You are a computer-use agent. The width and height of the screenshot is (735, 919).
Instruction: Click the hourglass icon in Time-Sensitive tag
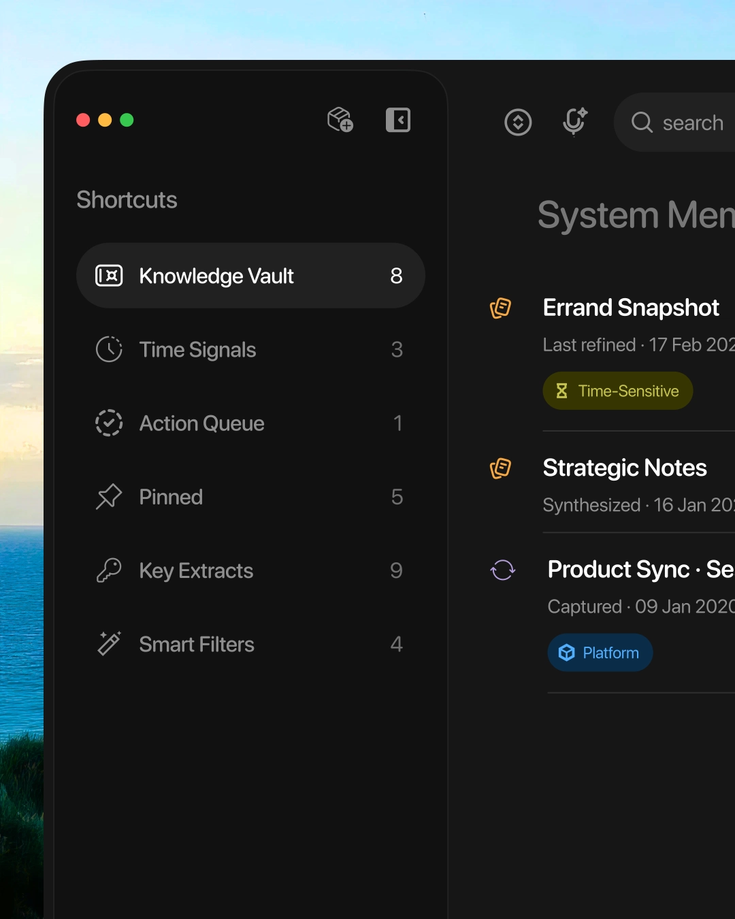561,391
